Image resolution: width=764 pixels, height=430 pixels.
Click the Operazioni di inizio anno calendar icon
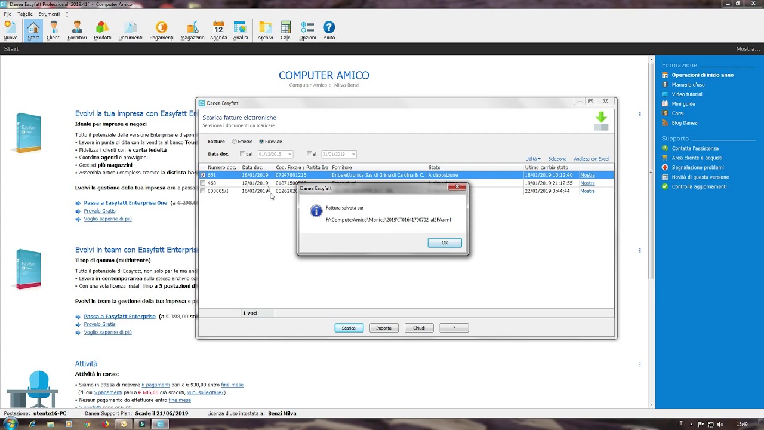tap(666, 75)
